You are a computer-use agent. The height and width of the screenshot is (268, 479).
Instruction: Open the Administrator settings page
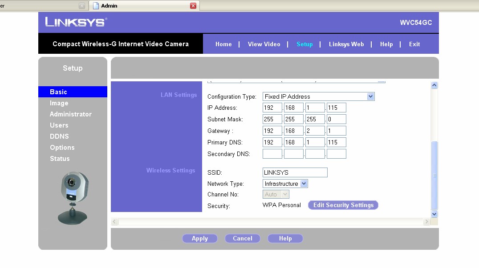pos(71,114)
